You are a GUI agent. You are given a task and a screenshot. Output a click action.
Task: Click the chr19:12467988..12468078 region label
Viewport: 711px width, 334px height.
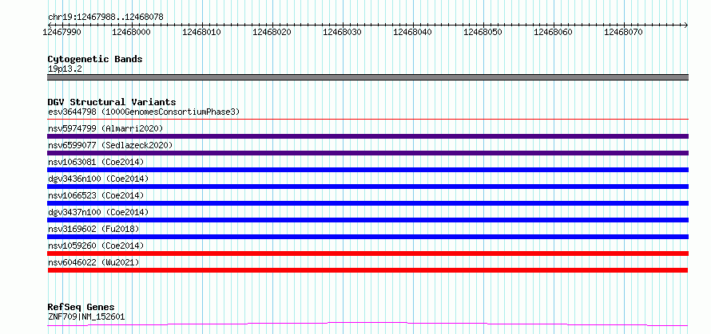pyautogui.click(x=105, y=18)
